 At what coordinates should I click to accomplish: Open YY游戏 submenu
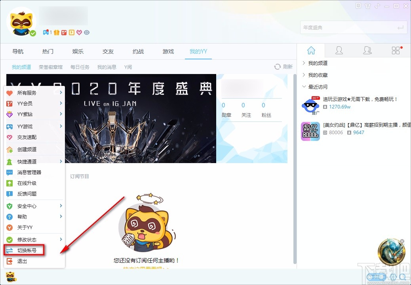(x=34, y=127)
